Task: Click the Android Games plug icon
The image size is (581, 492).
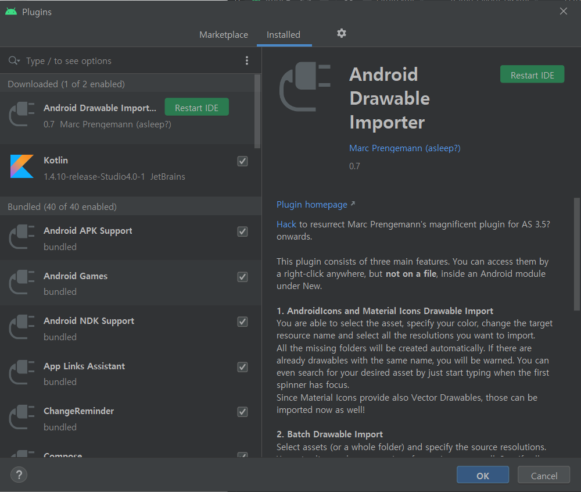Action: [21, 283]
